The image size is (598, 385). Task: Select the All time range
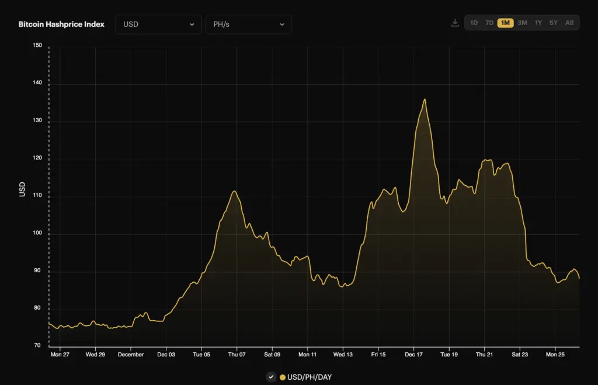[x=569, y=22]
